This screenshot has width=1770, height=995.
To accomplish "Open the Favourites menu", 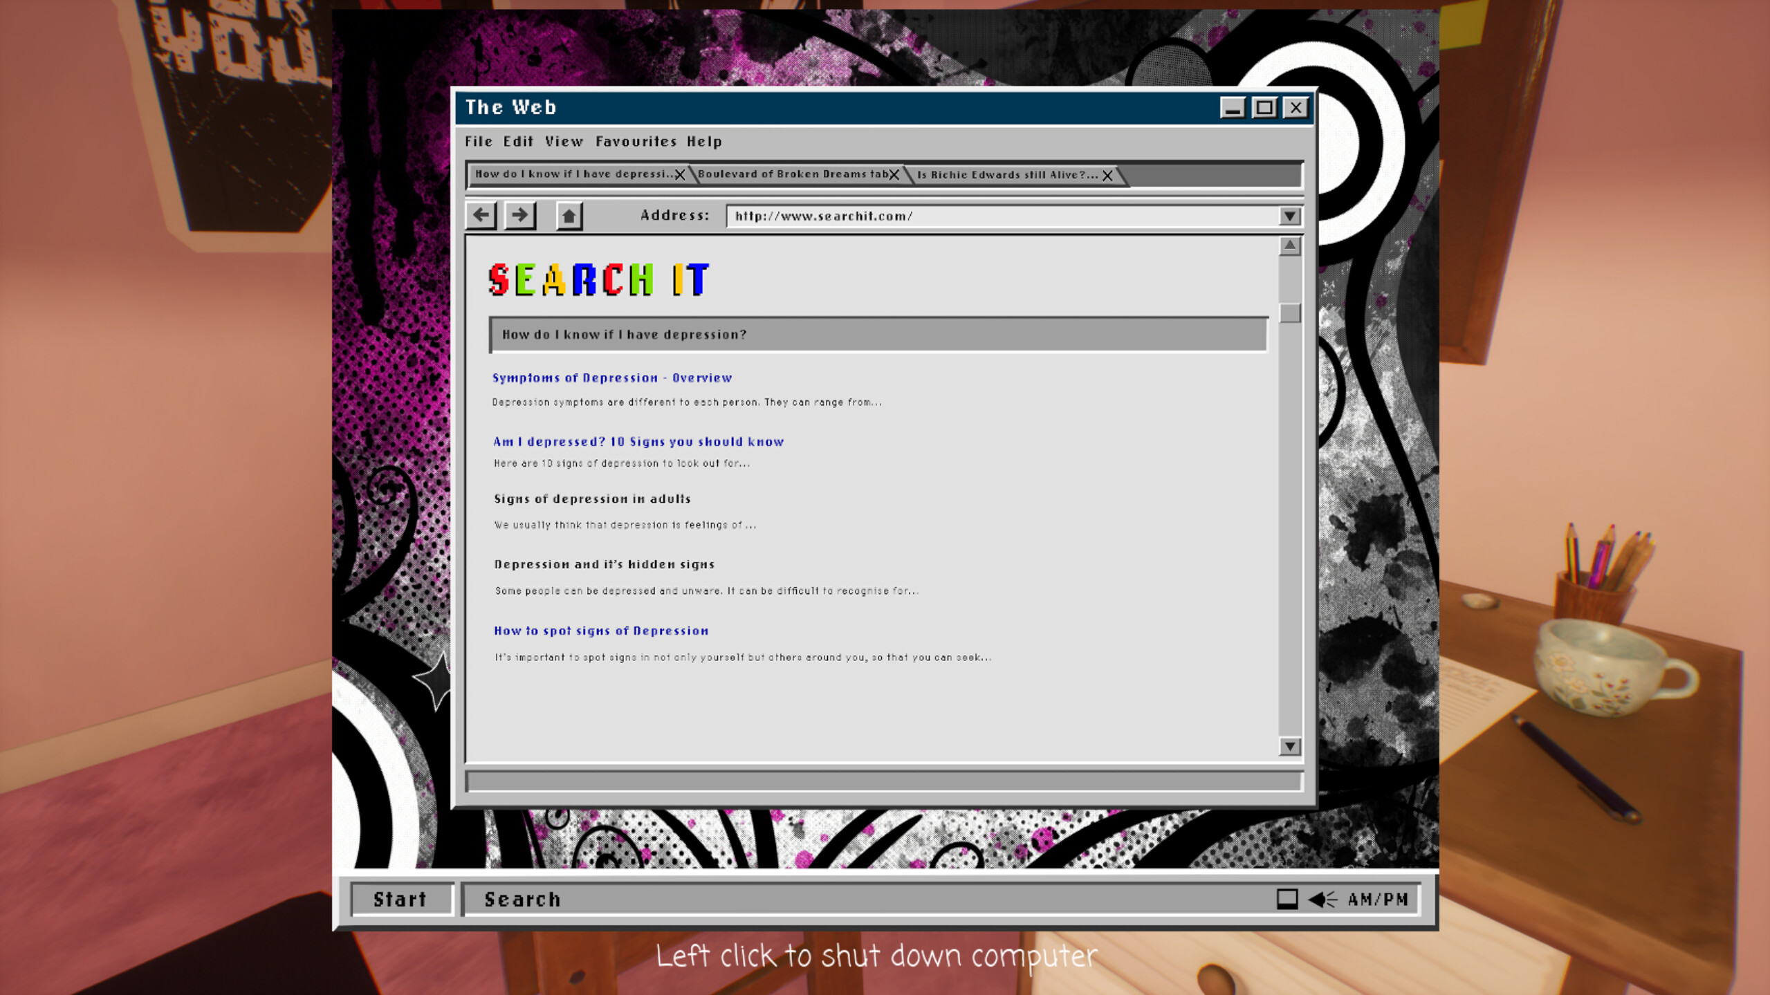I will [637, 141].
